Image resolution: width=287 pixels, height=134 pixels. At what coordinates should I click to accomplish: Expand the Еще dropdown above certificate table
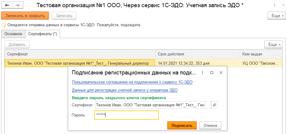[273, 44]
